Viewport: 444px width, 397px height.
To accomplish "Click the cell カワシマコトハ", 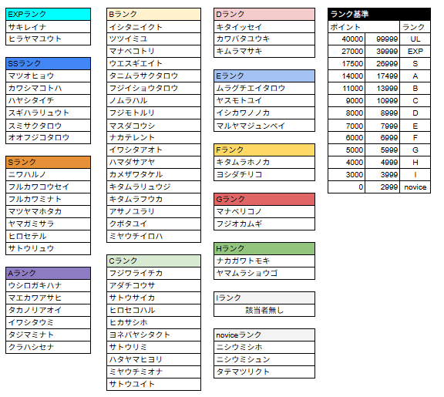I will (48, 89).
